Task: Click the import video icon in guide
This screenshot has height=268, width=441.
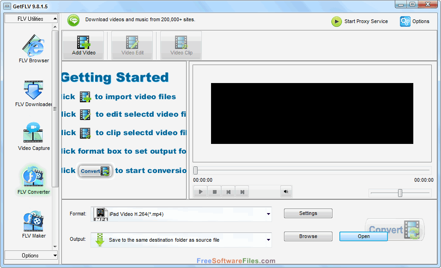Action: pyautogui.click(x=85, y=97)
